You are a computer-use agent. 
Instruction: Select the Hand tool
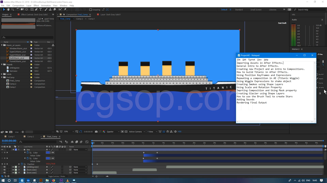tap(8, 10)
